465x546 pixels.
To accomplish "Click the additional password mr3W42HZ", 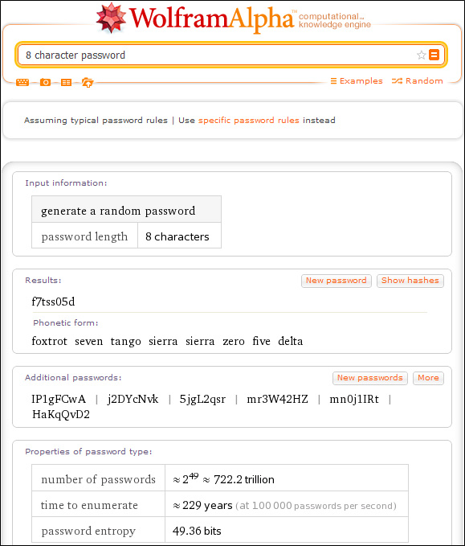I will tap(277, 399).
